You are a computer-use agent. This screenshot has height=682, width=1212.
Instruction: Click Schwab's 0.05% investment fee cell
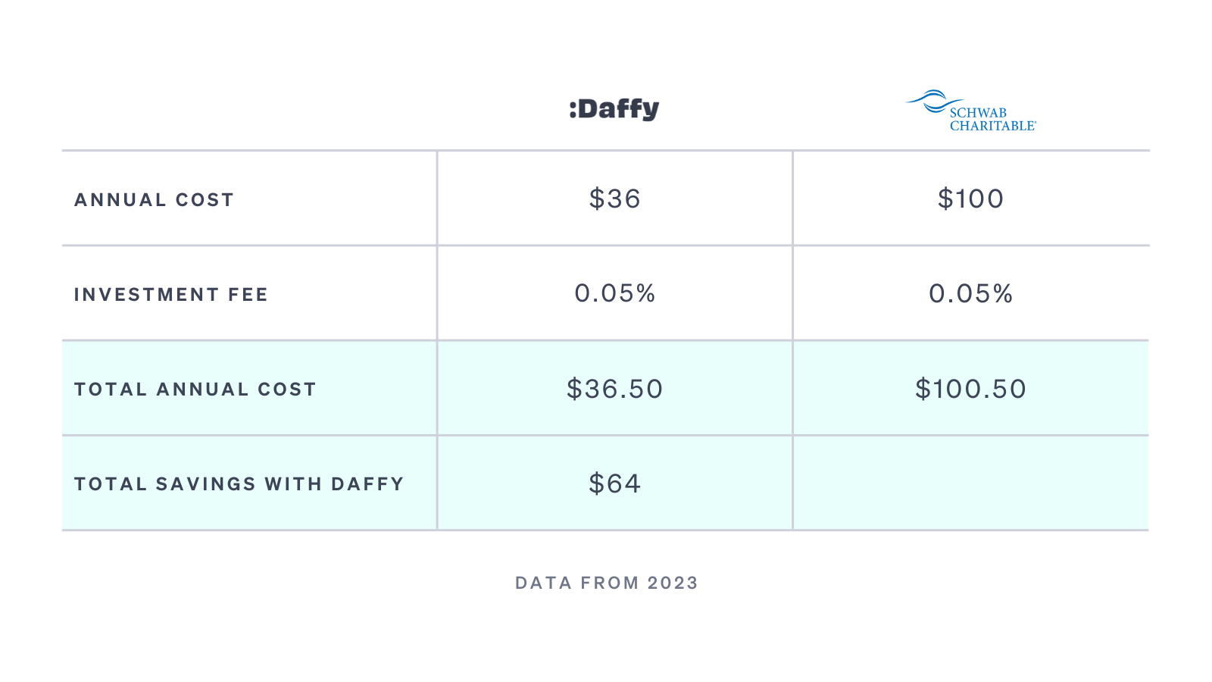pyautogui.click(x=971, y=293)
